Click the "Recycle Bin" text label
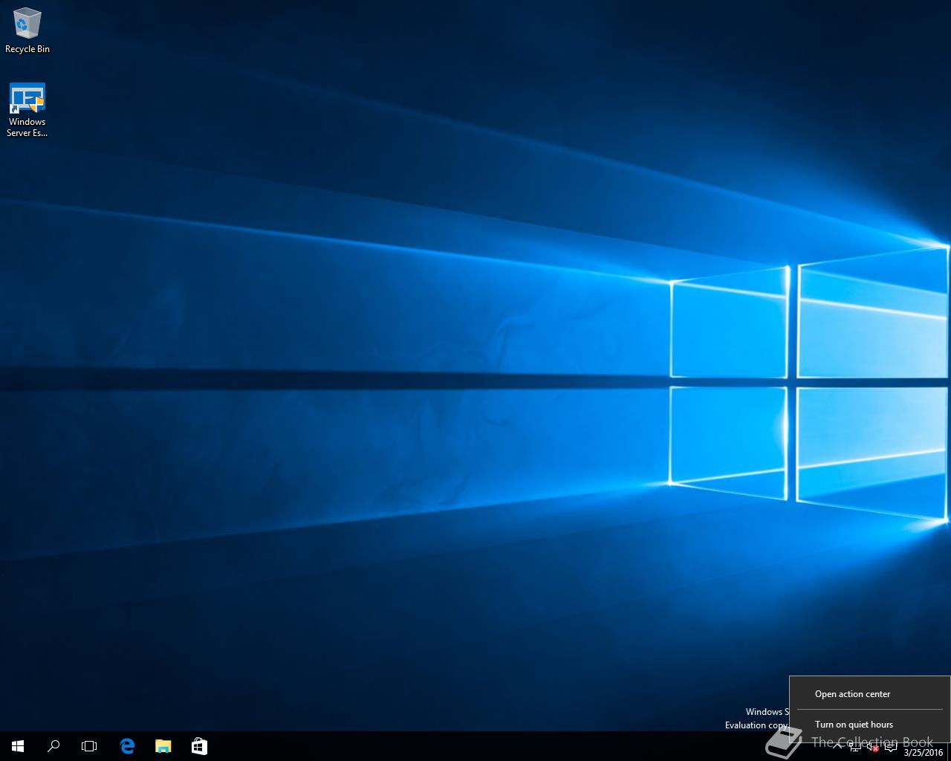This screenshot has width=951, height=761. (27, 49)
